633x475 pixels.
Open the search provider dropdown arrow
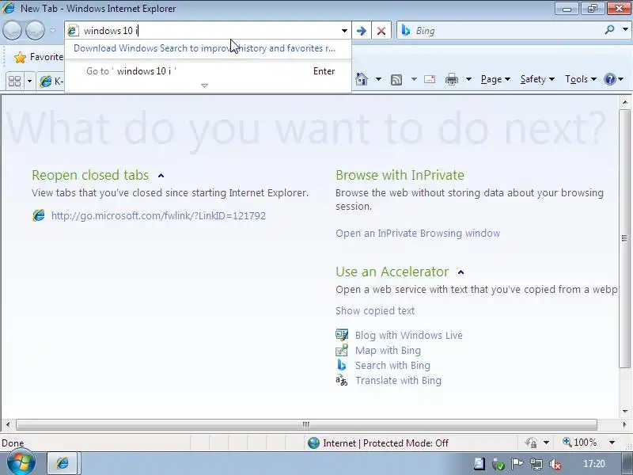click(x=625, y=29)
